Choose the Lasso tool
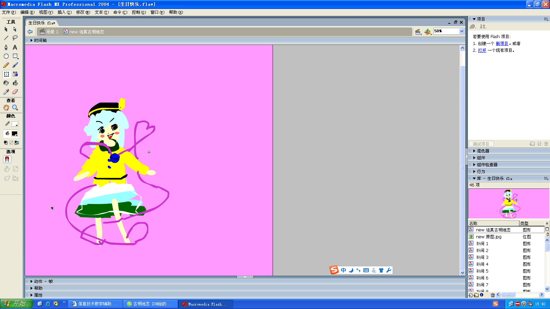550x309 pixels. coord(15,38)
